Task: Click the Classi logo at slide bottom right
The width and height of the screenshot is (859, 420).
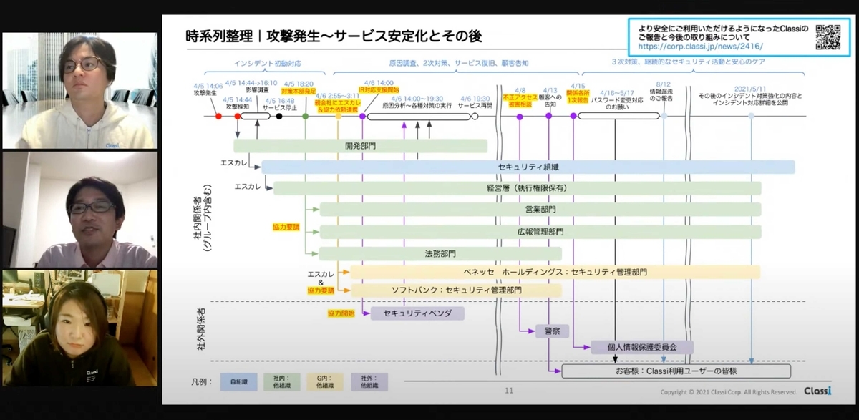Action: (817, 391)
